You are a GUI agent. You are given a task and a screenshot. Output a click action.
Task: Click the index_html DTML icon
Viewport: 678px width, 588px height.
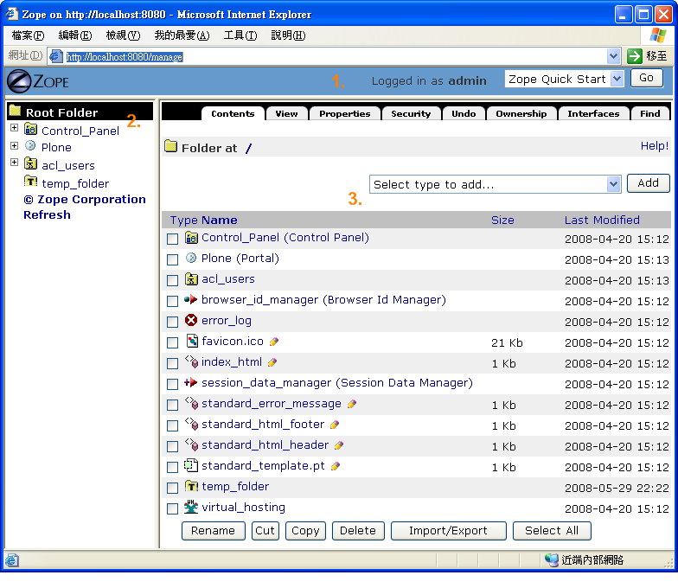tap(192, 361)
